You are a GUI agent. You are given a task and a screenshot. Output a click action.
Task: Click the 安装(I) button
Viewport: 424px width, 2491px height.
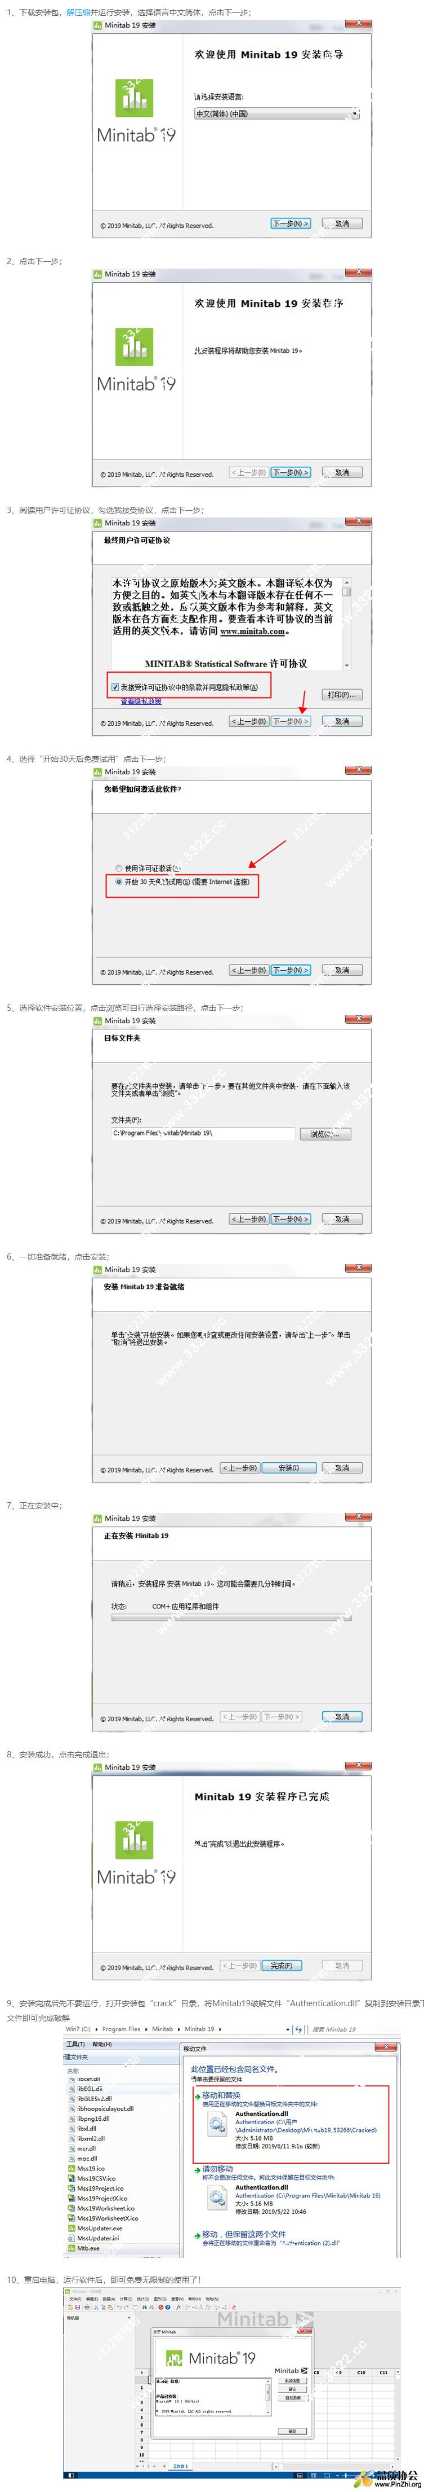pos(289,1468)
